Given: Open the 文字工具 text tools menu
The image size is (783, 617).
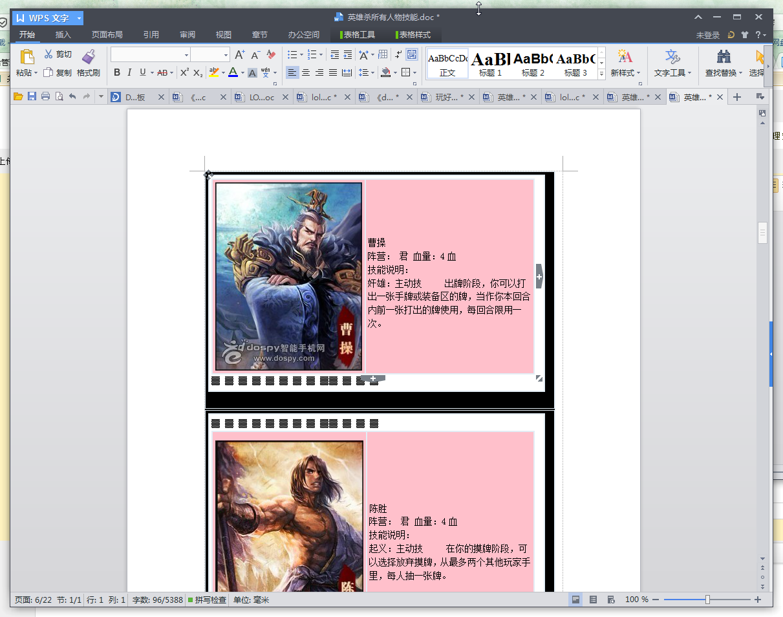Looking at the screenshot, I should point(672,63).
